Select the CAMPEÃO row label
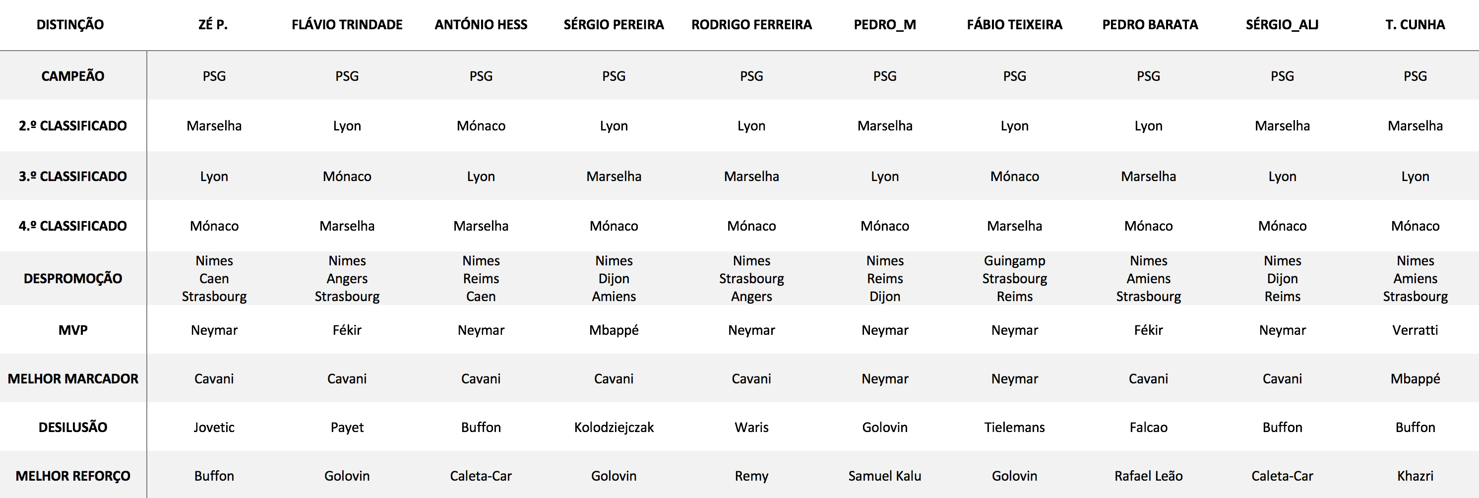 pos(73,76)
